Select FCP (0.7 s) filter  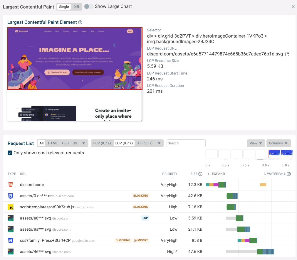102,143
